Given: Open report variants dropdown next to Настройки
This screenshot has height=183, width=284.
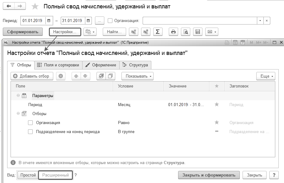Looking at the screenshot, I should [x=90, y=32].
